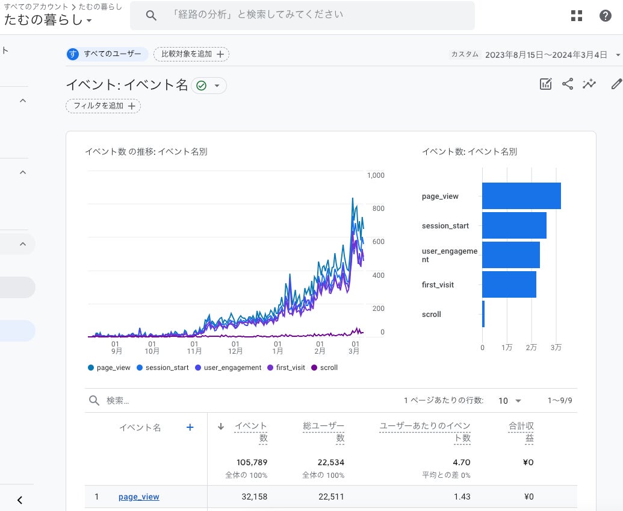Click the help question mark icon

(606, 16)
